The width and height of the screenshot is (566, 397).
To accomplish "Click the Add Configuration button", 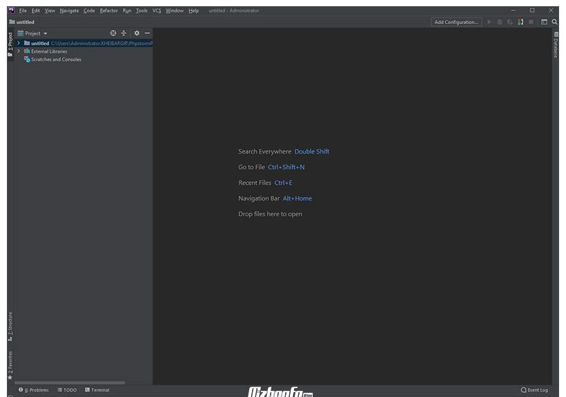I will pyautogui.click(x=456, y=22).
